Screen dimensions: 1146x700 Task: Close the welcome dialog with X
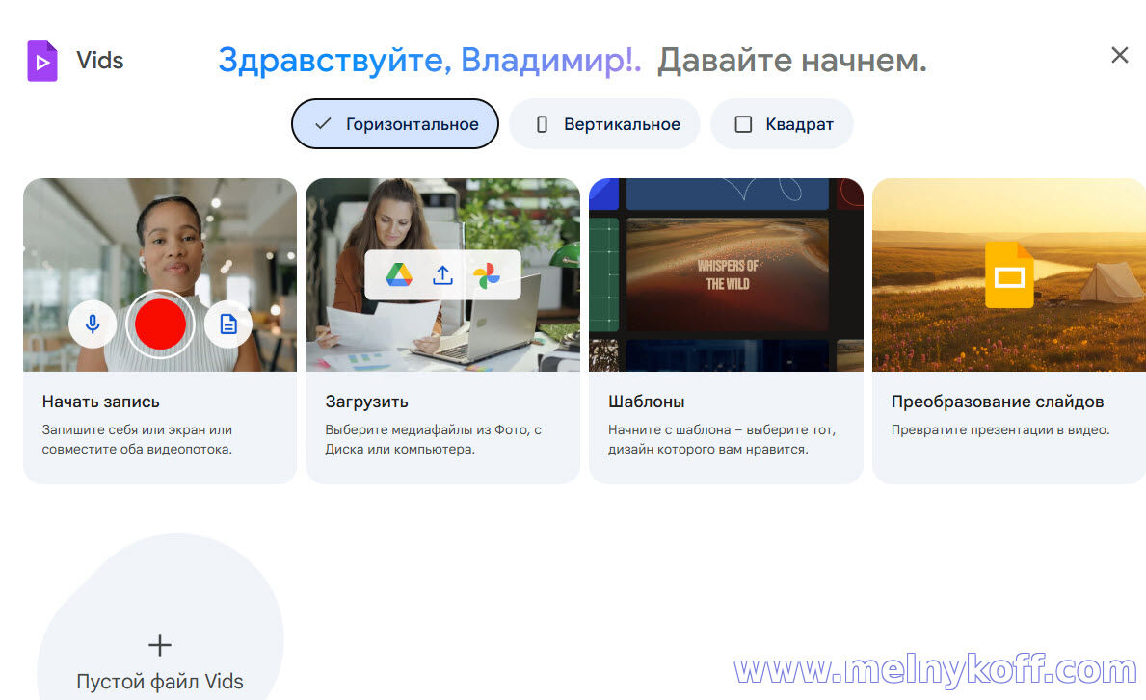pyautogui.click(x=1119, y=56)
